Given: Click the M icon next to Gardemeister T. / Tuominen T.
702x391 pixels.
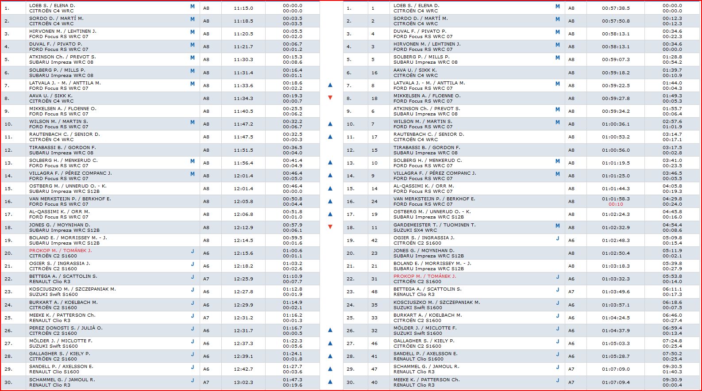Looking at the screenshot, I should 558,226.
